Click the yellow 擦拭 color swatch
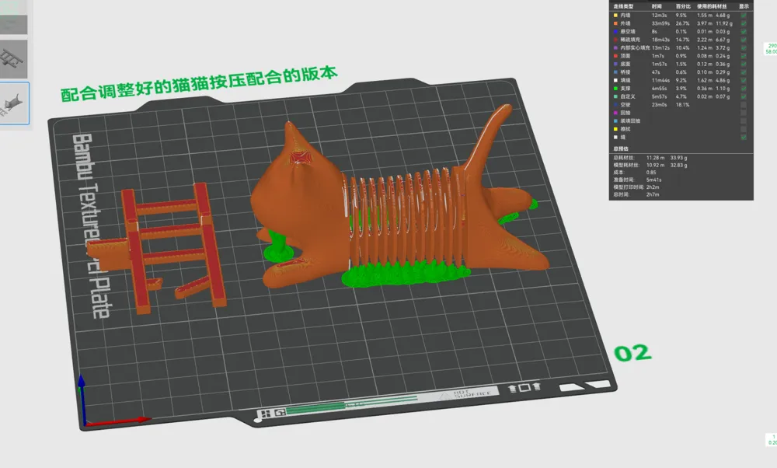The width and height of the screenshot is (777, 468). pyautogui.click(x=615, y=129)
